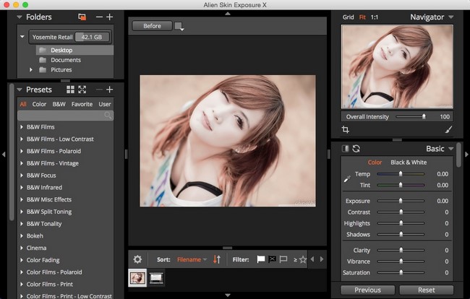Switch presets to grid thumbnail view

[70, 90]
